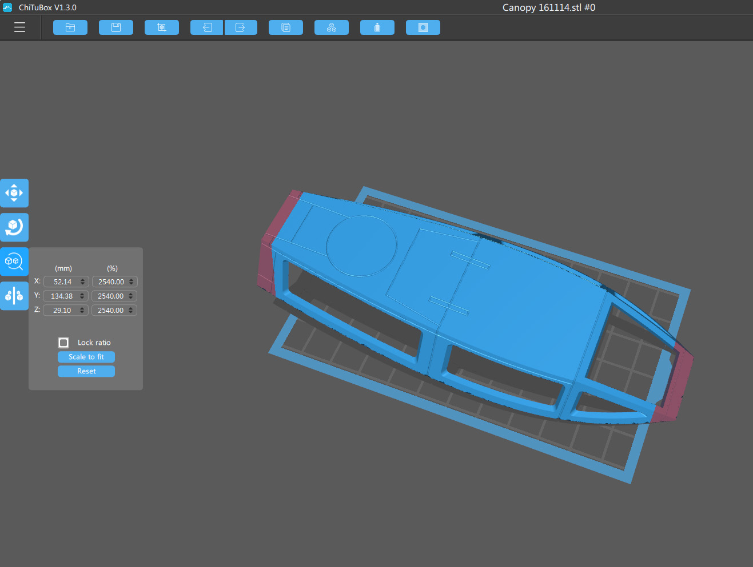
Task: Auto-arrange models with the three-cubes icon
Action: (332, 27)
